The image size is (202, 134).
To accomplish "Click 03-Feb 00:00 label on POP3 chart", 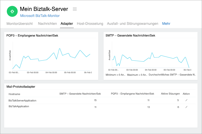I will click(x=33, y=73).
